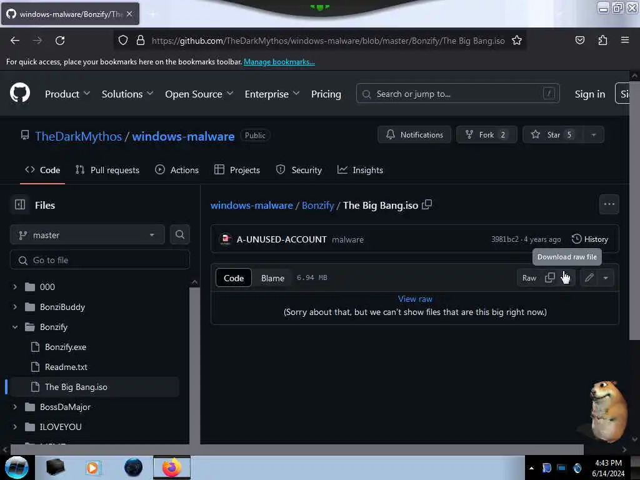Click the GitHub Octocat logo
Screen dimensions: 640x480
[x=19, y=93]
